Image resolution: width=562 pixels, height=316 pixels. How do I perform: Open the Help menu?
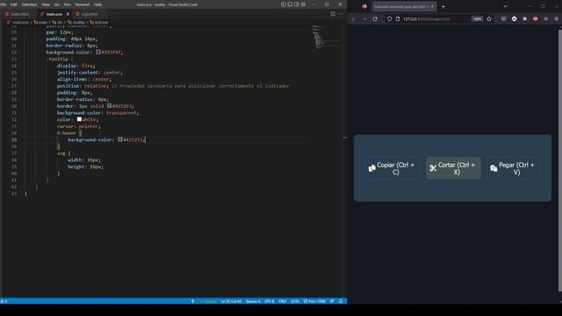pos(97,4)
